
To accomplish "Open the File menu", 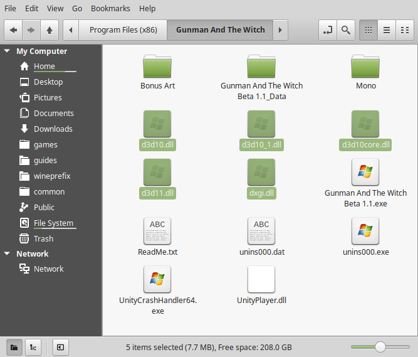I will pos(10,9).
